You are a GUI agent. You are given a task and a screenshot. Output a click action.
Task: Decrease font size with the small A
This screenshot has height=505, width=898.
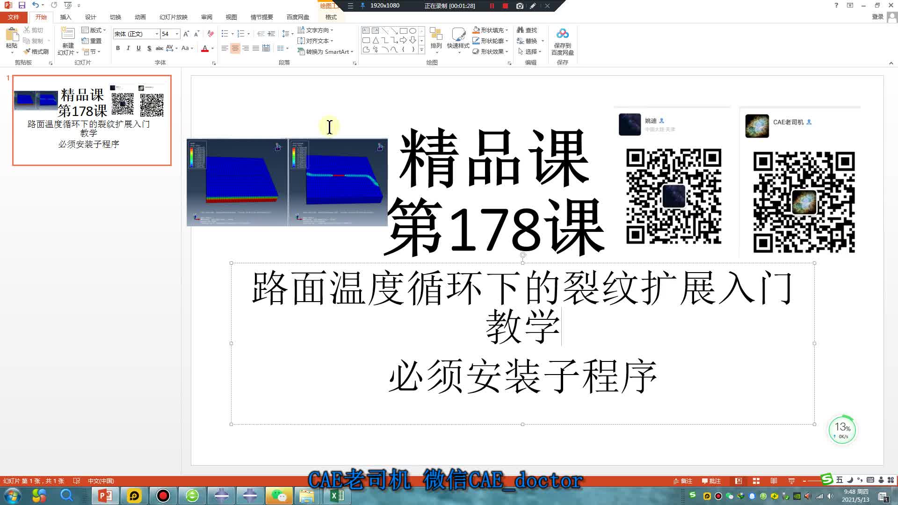click(x=196, y=34)
